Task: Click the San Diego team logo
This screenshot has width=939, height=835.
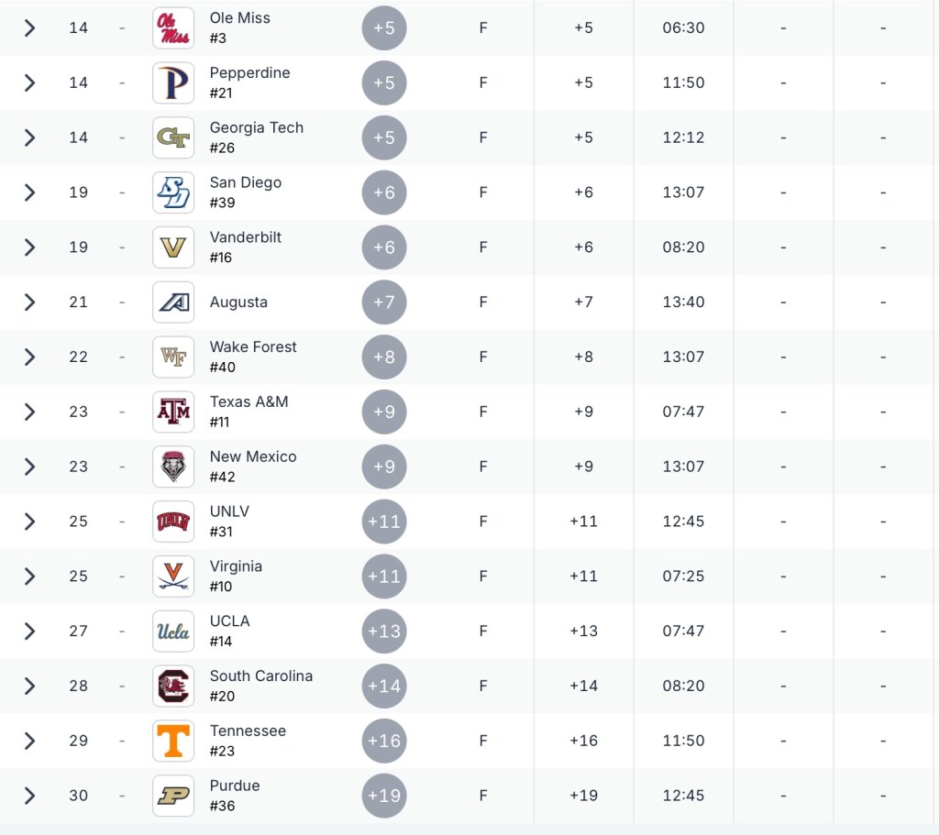Action: coord(173,192)
